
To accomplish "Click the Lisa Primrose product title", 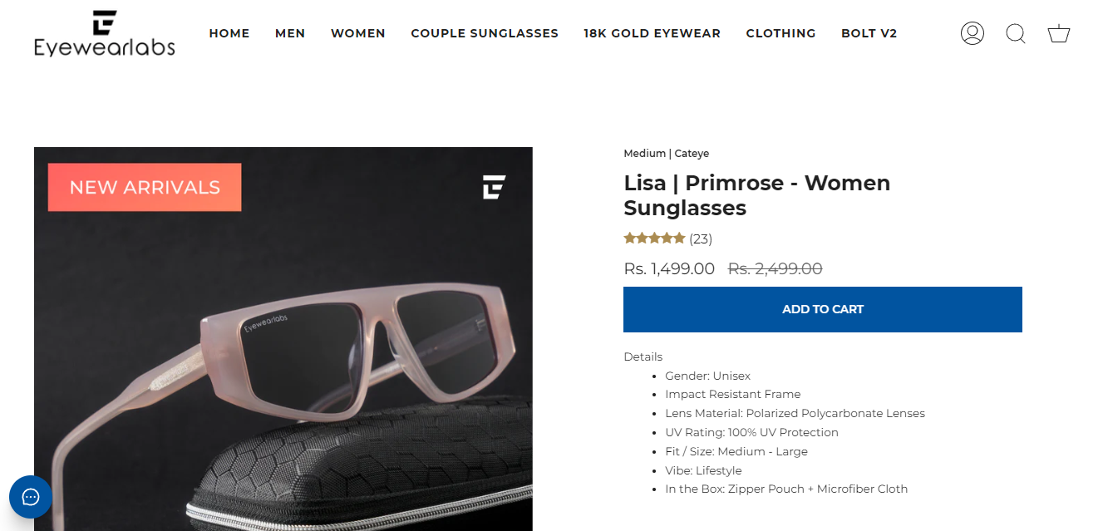I will pyautogui.click(x=756, y=194).
